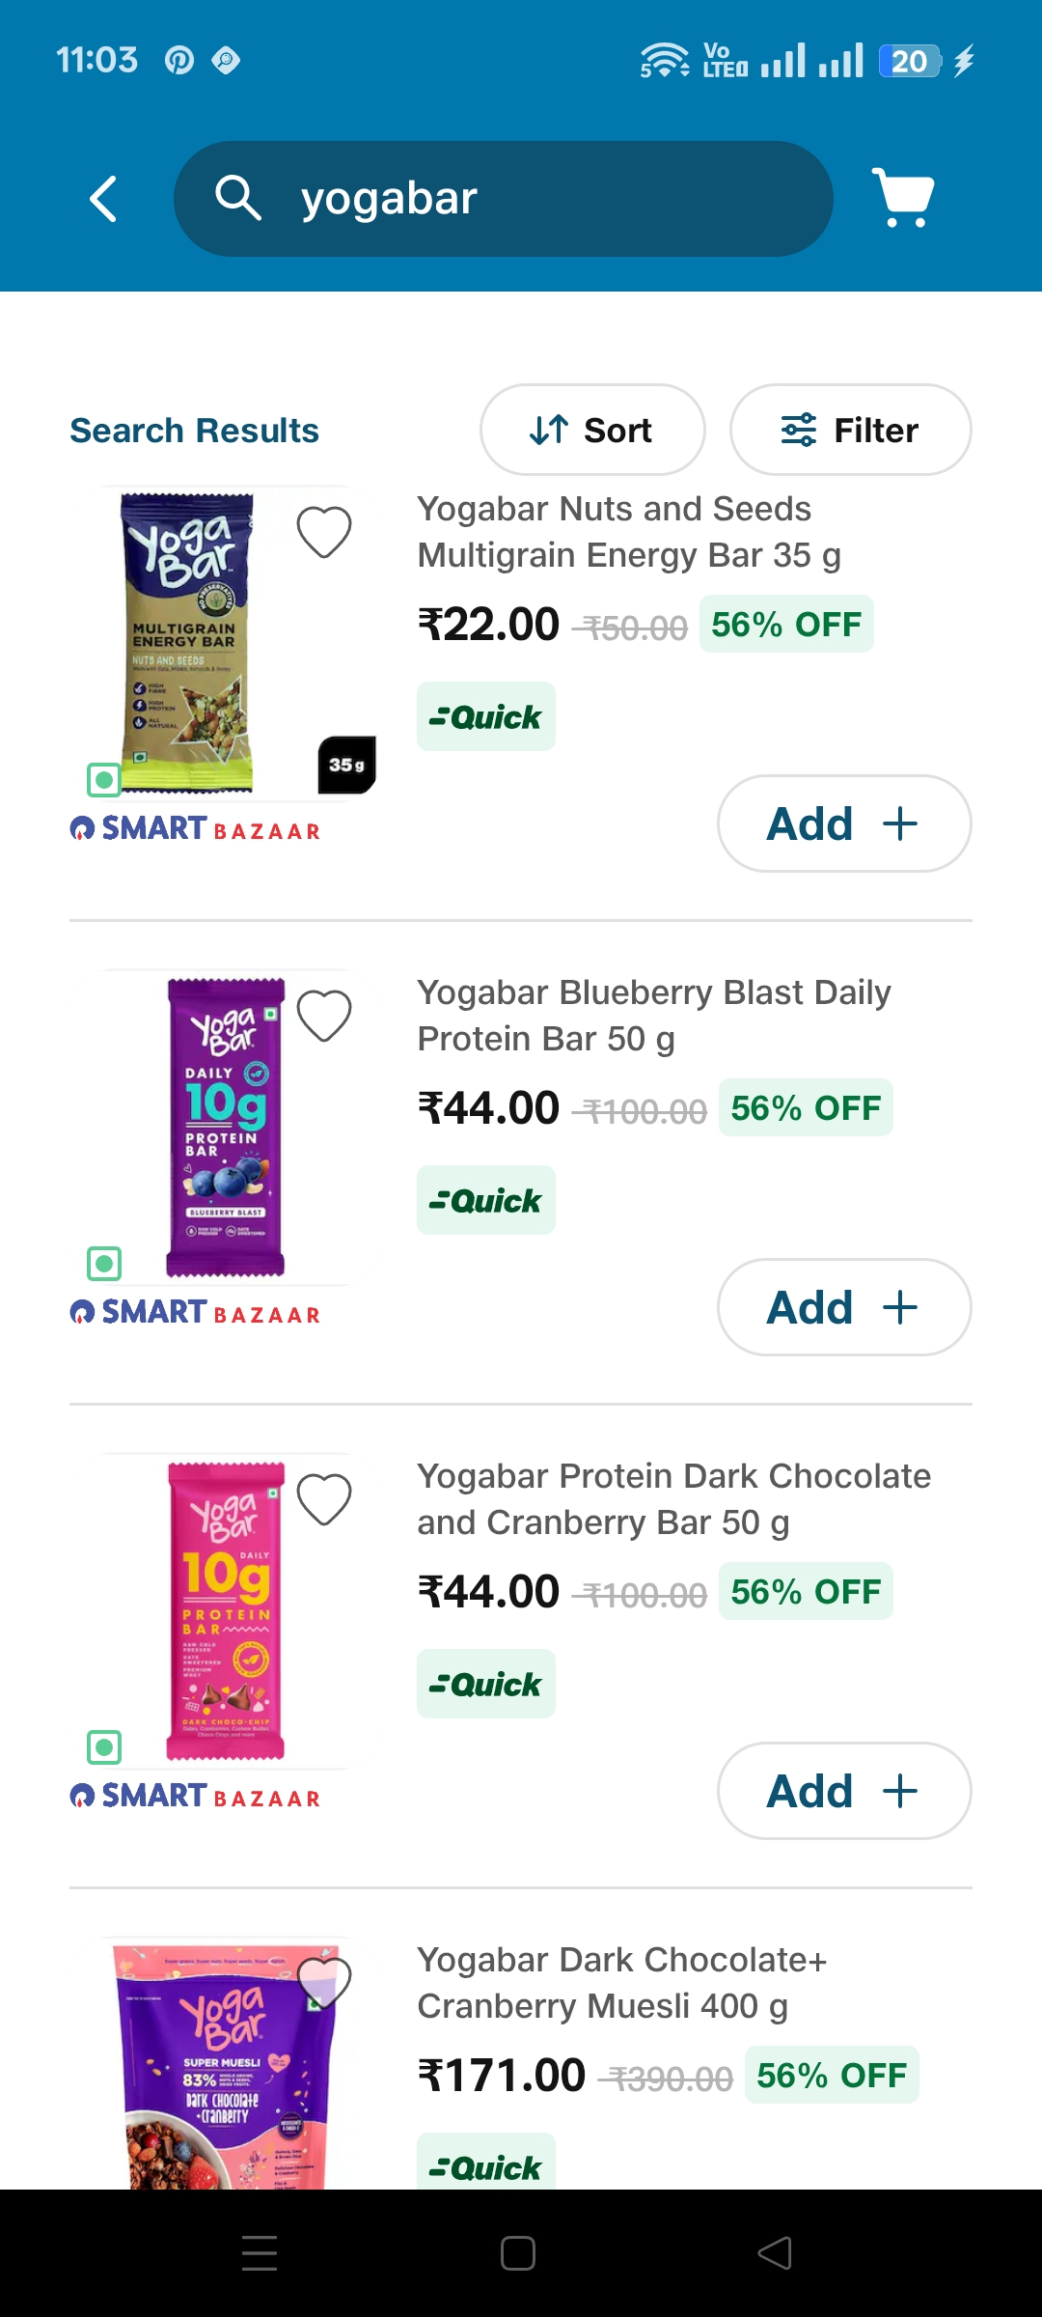Screen dimensions: 1042x2317
Task: Add Nuts and Seeds Energy Bar to cart
Action: pyautogui.click(x=843, y=824)
